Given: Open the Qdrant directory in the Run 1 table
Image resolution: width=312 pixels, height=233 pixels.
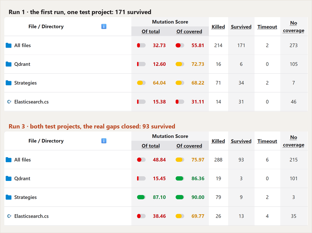Looking at the screenshot, I should (x=22, y=64).
